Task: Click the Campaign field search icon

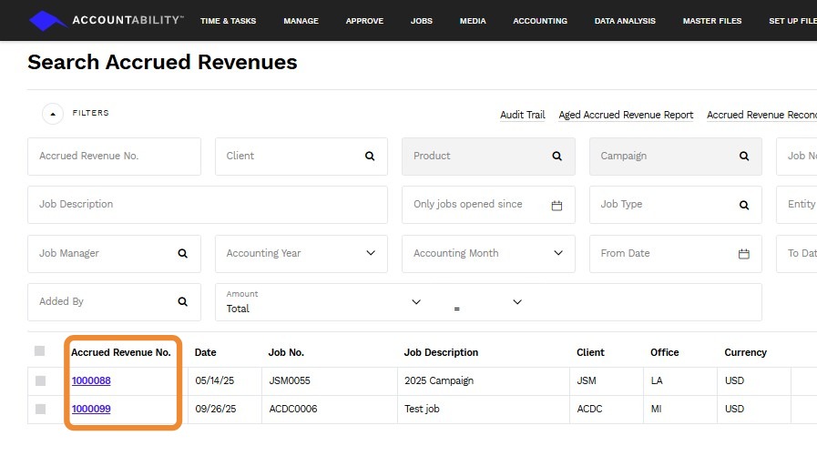Action: pyautogui.click(x=744, y=157)
